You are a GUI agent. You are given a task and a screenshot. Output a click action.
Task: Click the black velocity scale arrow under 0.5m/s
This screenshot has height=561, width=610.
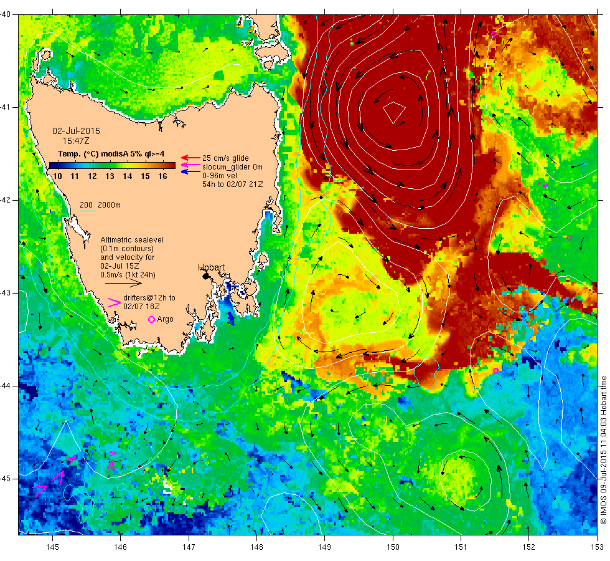(123, 283)
